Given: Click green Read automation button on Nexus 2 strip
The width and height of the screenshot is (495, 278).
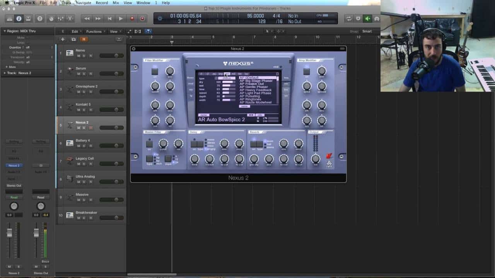Looking at the screenshot, I should tap(14, 197).
